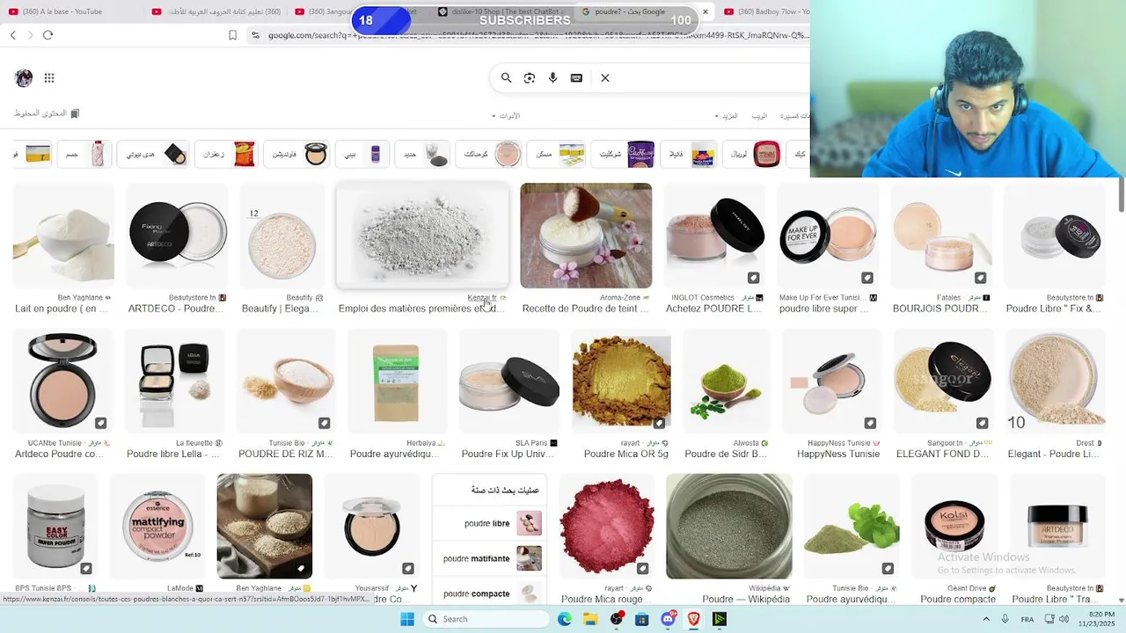
Task: Open INGLOT Cosmetics powder image
Action: point(714,236)
